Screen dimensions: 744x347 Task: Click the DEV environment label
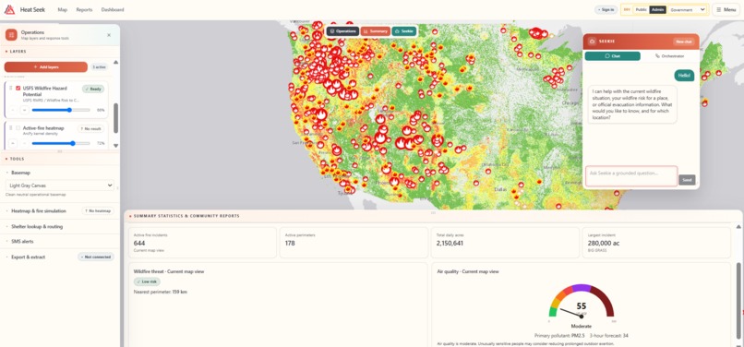click(627, 9)
